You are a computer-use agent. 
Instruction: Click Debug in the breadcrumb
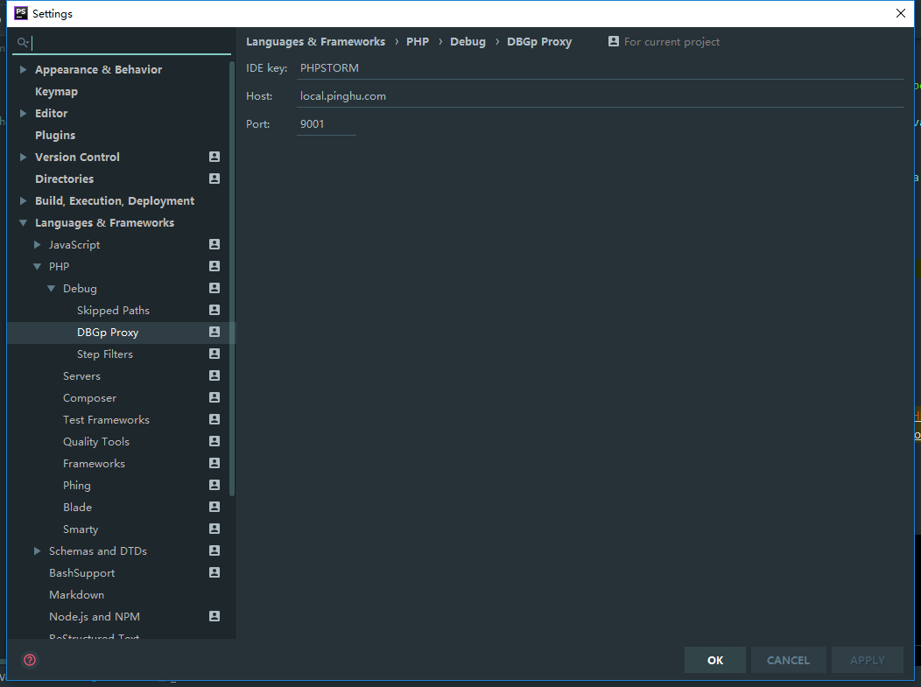[x=468, y=42]
